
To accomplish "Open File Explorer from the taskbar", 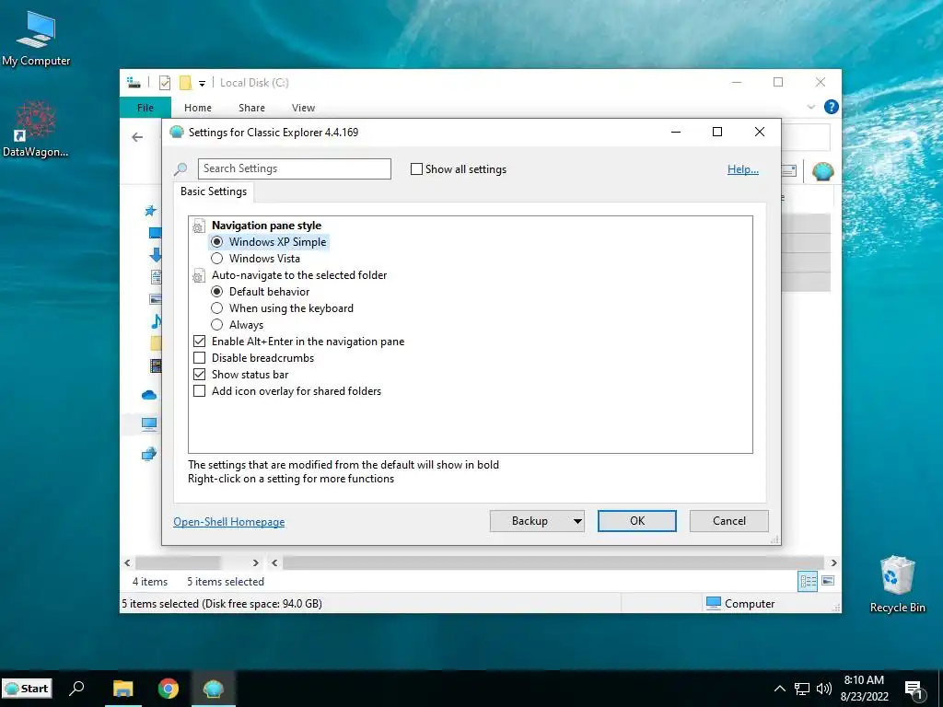I will [122, 688].
